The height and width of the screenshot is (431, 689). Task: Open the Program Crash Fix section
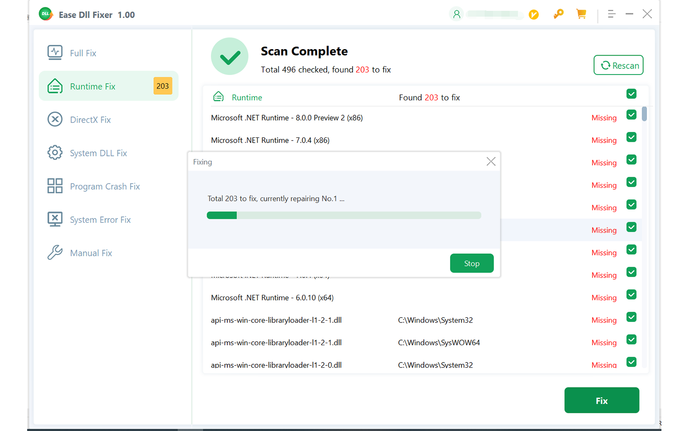tap(109, 186)
